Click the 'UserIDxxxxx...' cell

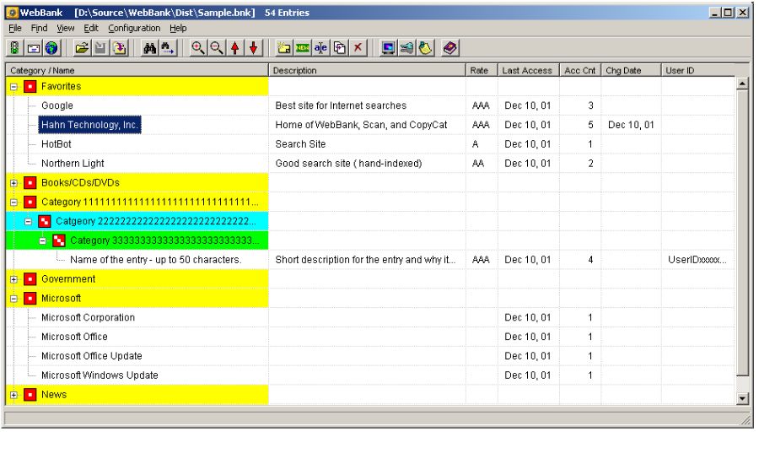point(697,260)
